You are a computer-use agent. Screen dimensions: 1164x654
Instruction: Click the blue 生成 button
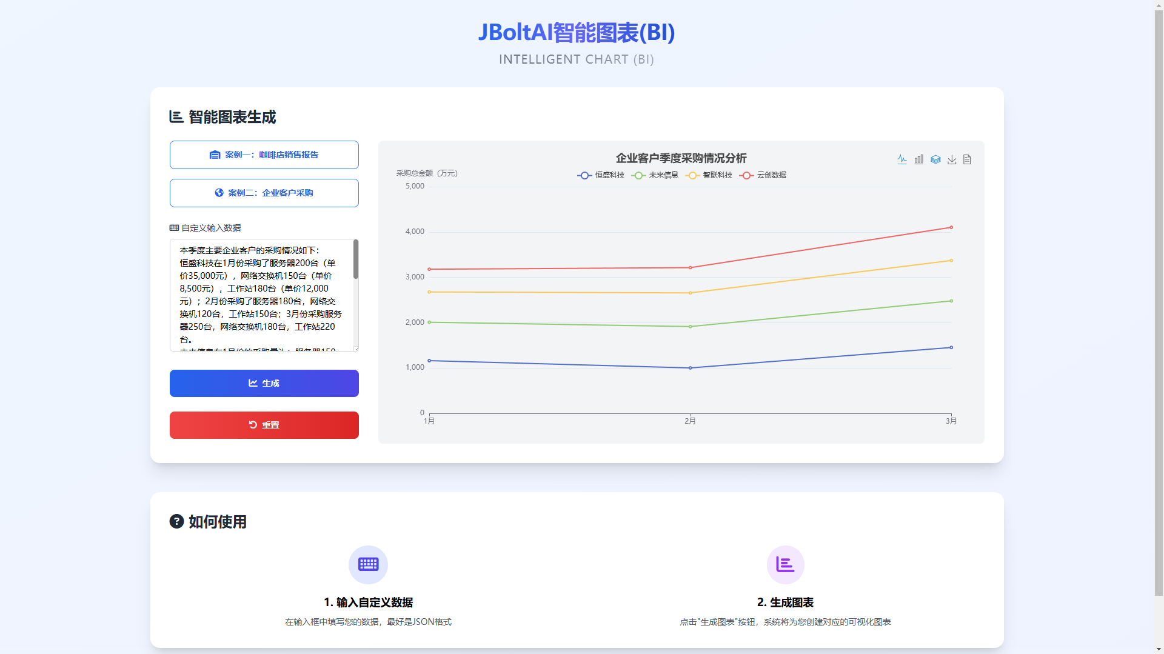point(264,383)
